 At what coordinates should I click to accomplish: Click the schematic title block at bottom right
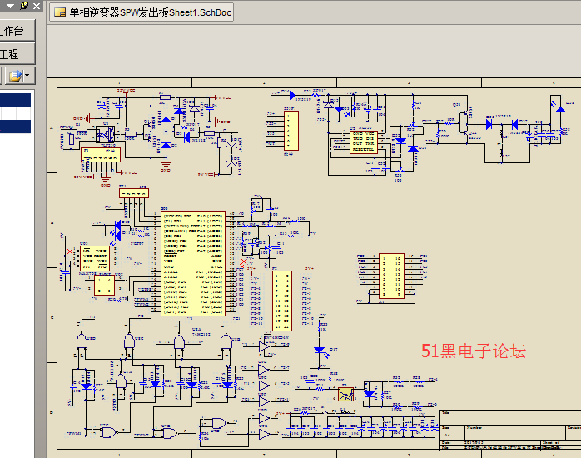(509, 430)
